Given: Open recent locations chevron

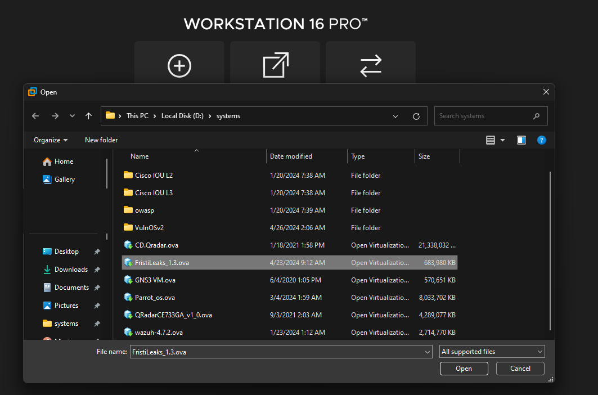Looking at the screenshot, I should 72,116.
